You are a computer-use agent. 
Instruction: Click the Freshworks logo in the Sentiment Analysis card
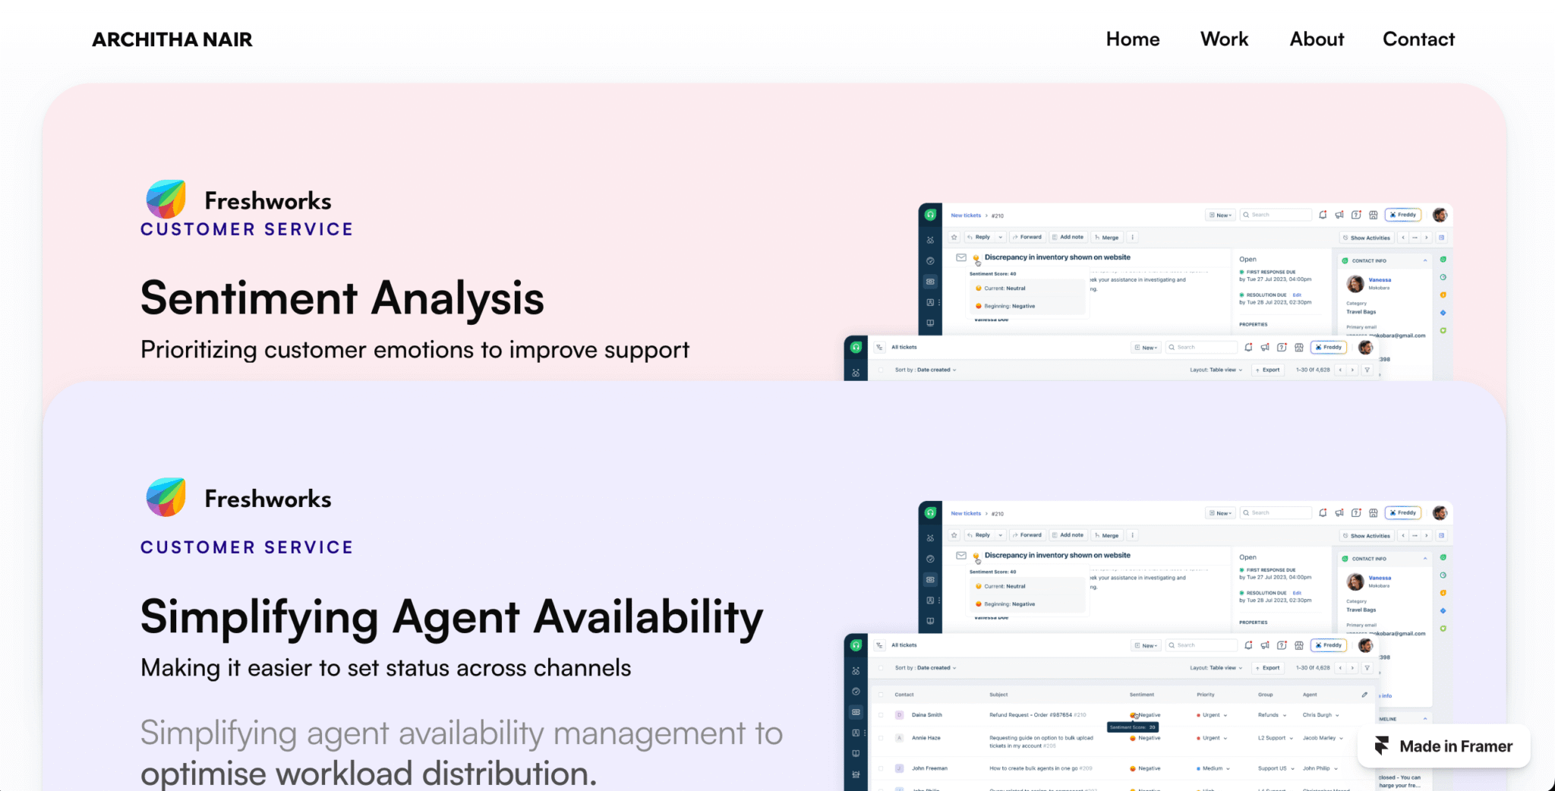[166, 200]
